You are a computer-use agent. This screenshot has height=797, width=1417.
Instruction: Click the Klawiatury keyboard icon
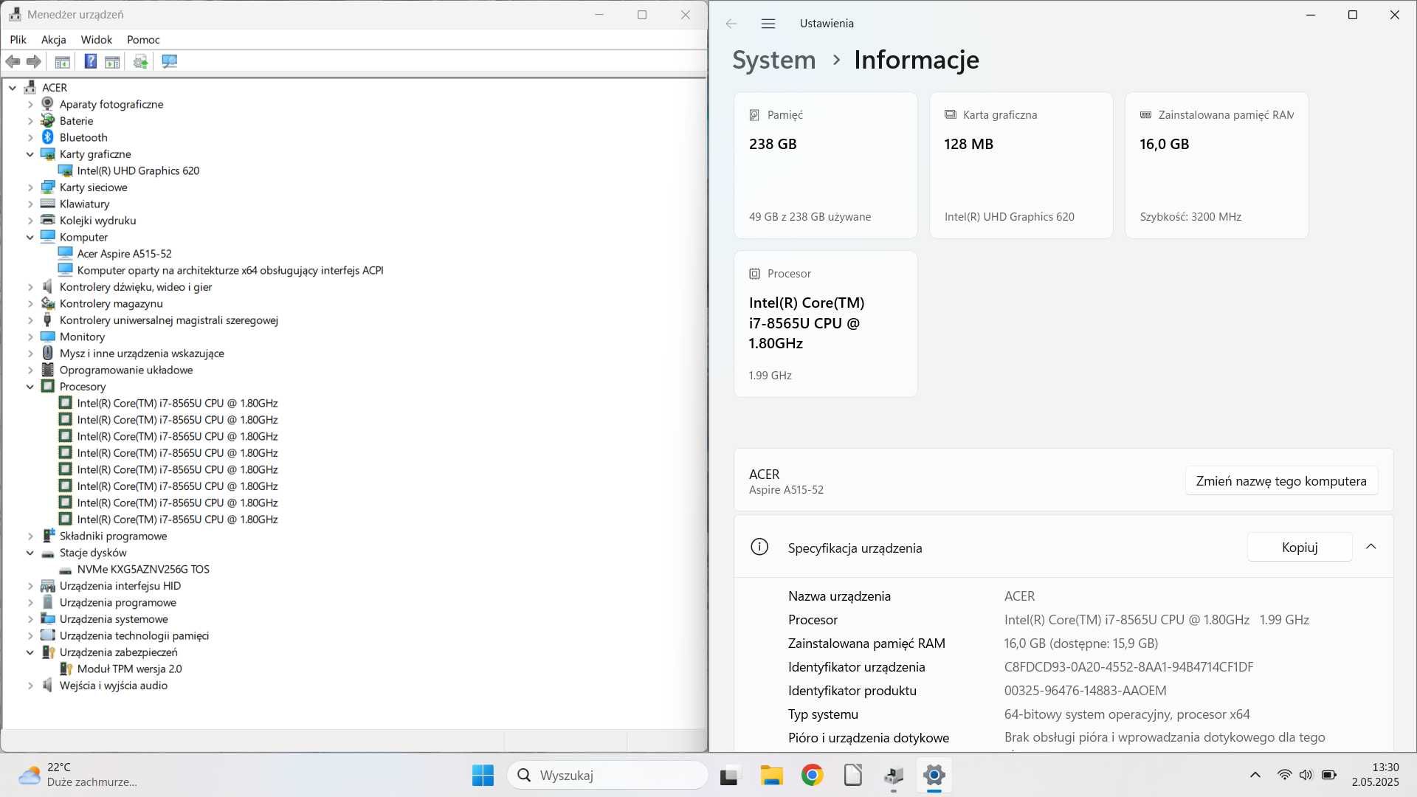coord(48,204)
